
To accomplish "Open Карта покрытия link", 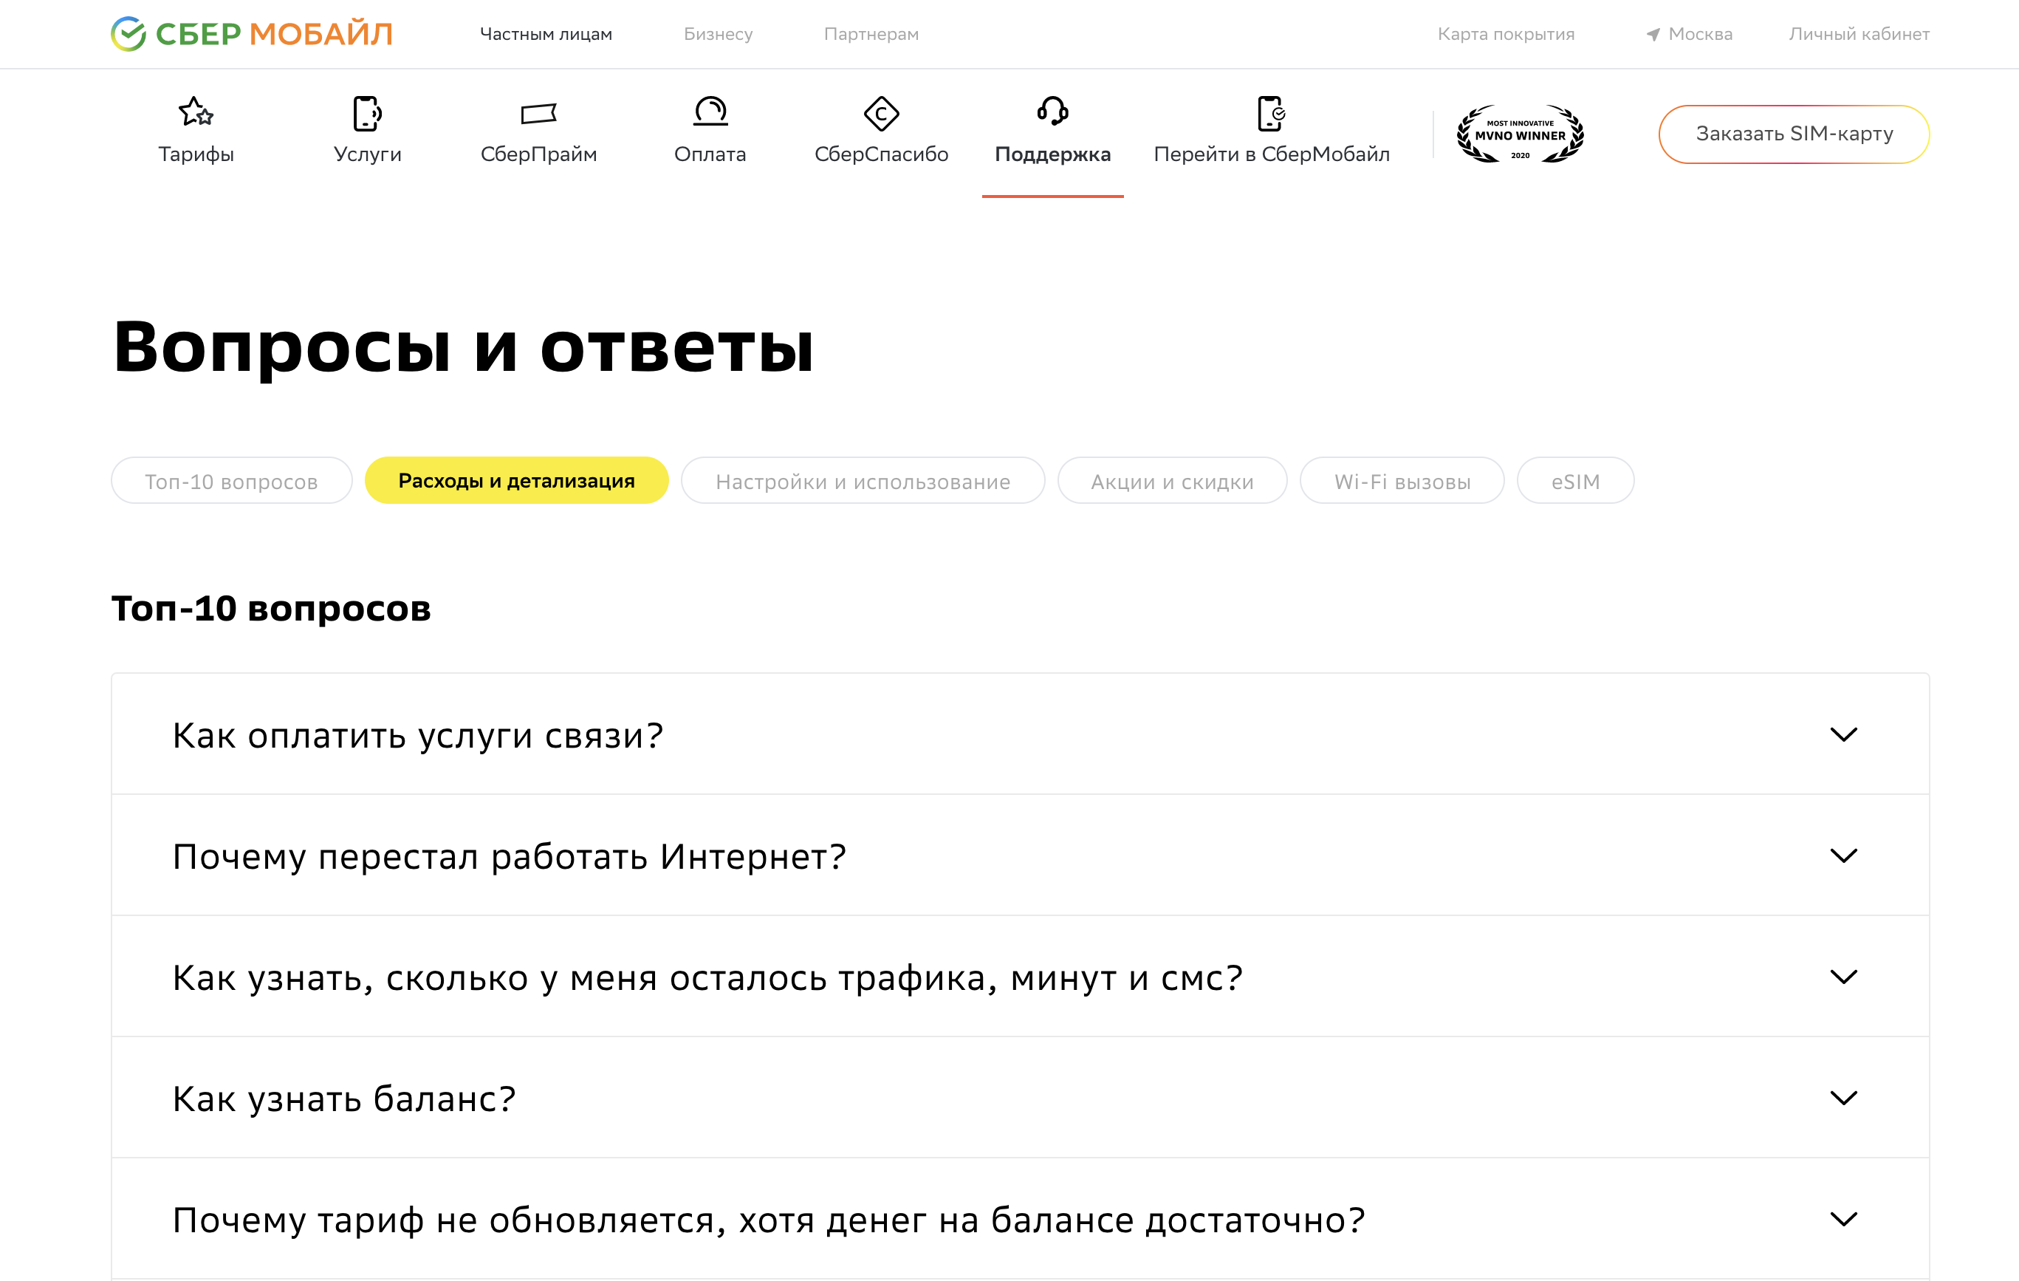I will pos(1506,33).
